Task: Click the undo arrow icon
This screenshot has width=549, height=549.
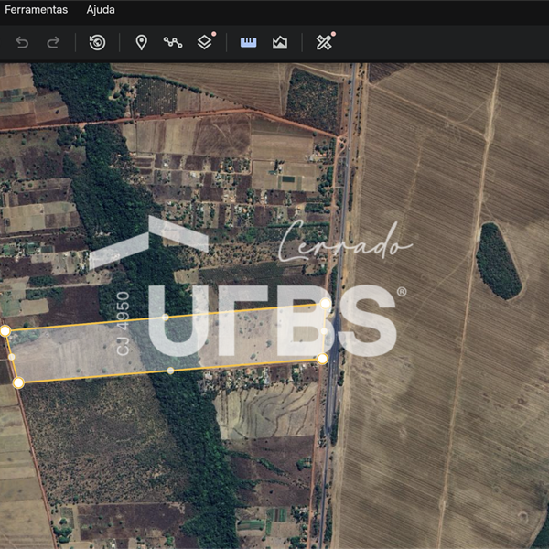Action: point(23,42)
